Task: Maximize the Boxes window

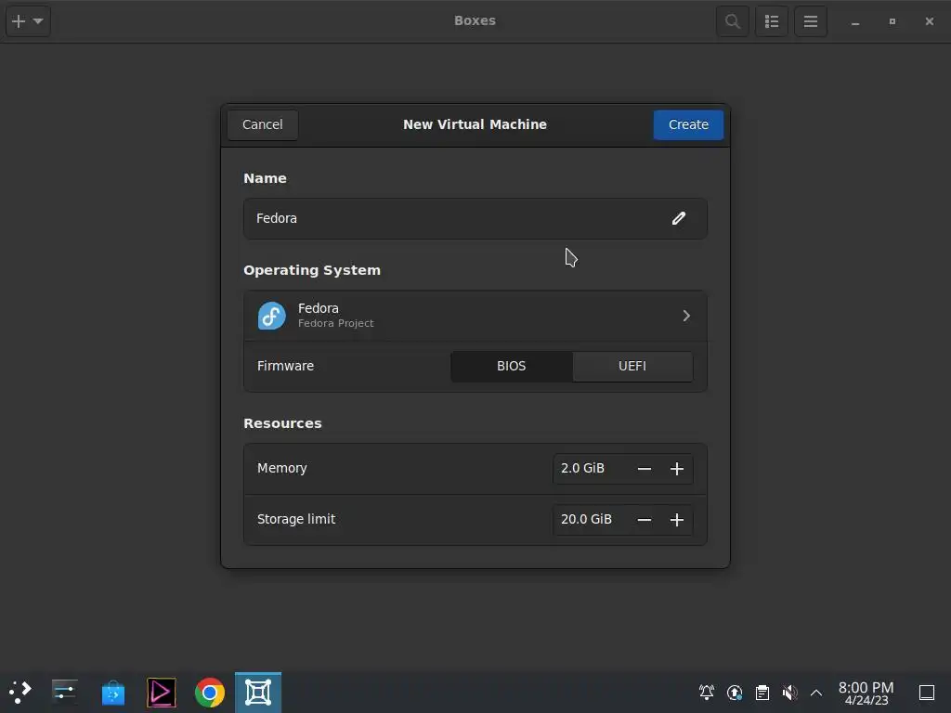Action: coord(892,22)
